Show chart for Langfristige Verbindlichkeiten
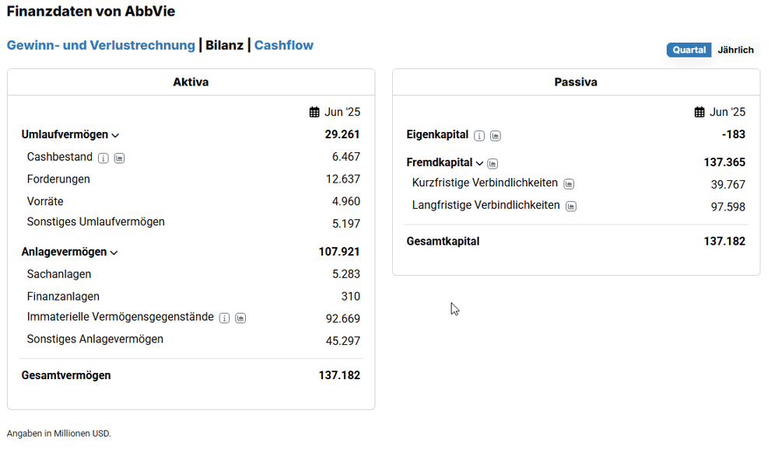This screenshot has width=778, height=449. [x=572, y=206]
